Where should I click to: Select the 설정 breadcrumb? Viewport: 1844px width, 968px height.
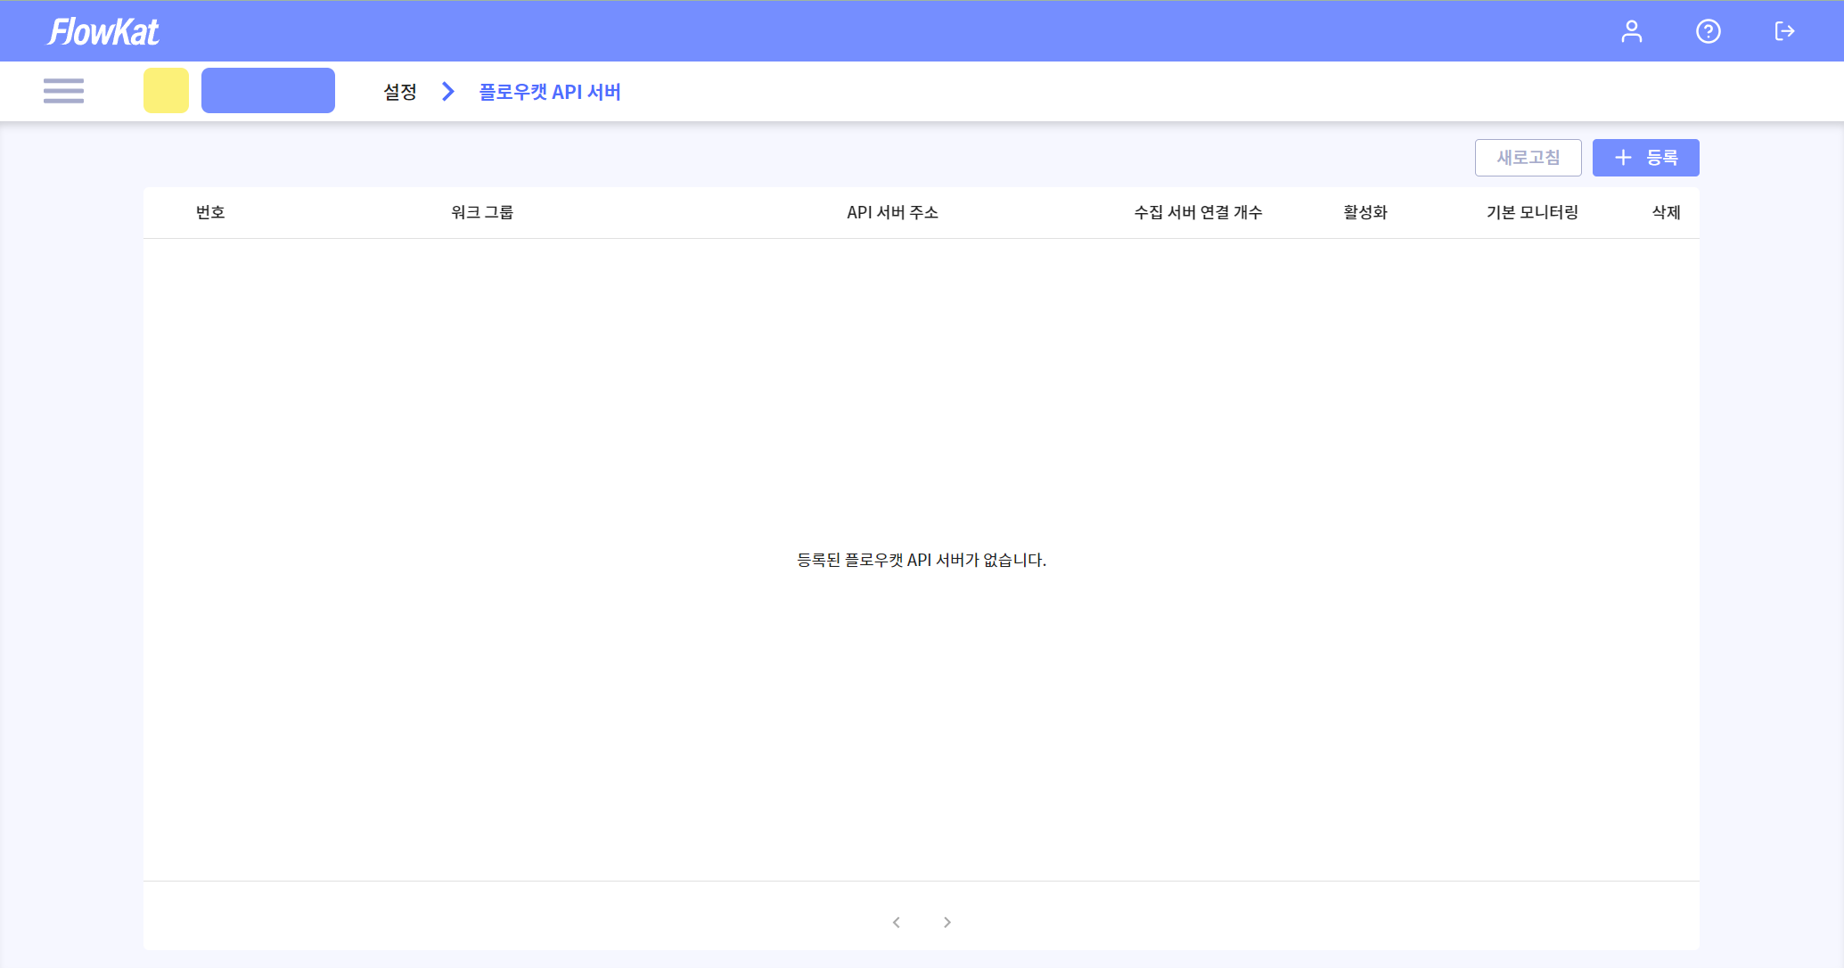pyautogui.click(x=400, y=92)
